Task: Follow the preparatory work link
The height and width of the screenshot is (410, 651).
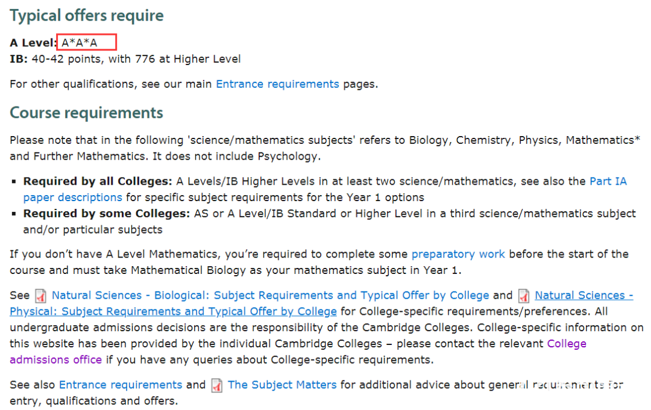Action: pyautogui.click(x=458, y=254)
